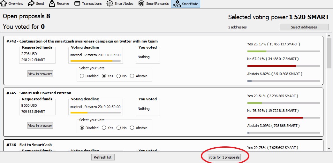View proposal #745 in browser

click(x=40, y=126)
